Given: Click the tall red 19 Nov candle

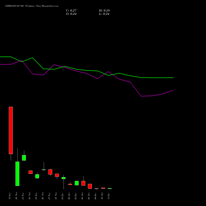Looking at the screenshot, I should click(11, 130).
